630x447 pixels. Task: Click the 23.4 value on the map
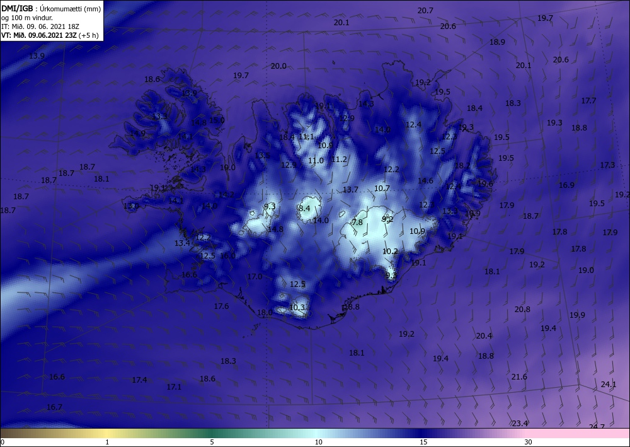520,423
